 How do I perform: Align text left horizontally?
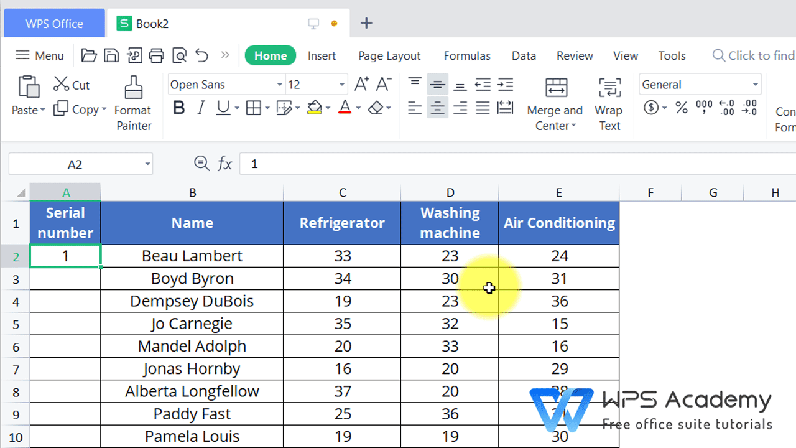click(x=415, y=108)
